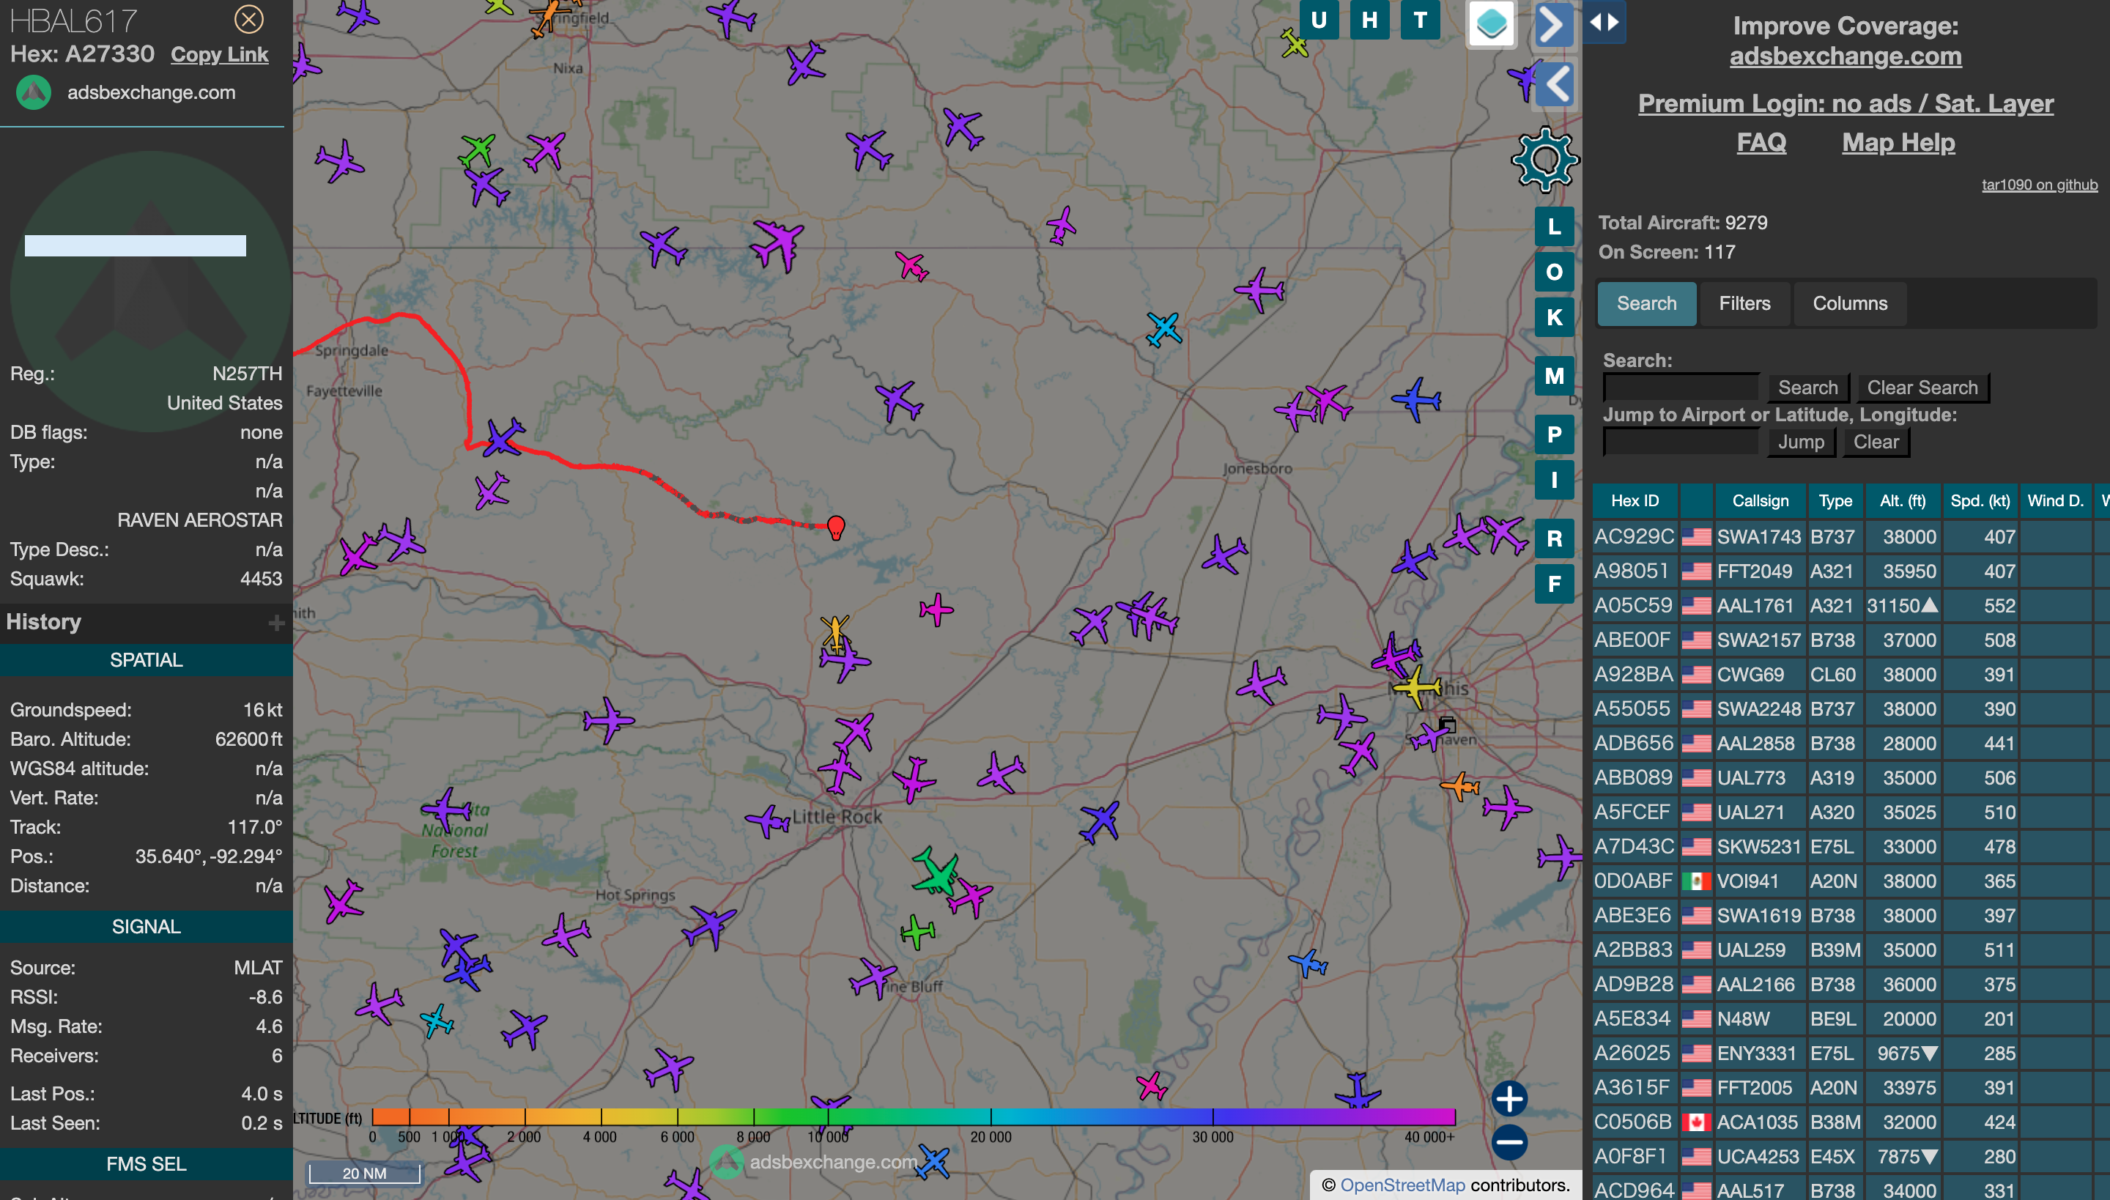Image resolution: width=2110 pixels, height=1200 pixels.
Task: Click the Search button next to input
Action: (1807, 388)
